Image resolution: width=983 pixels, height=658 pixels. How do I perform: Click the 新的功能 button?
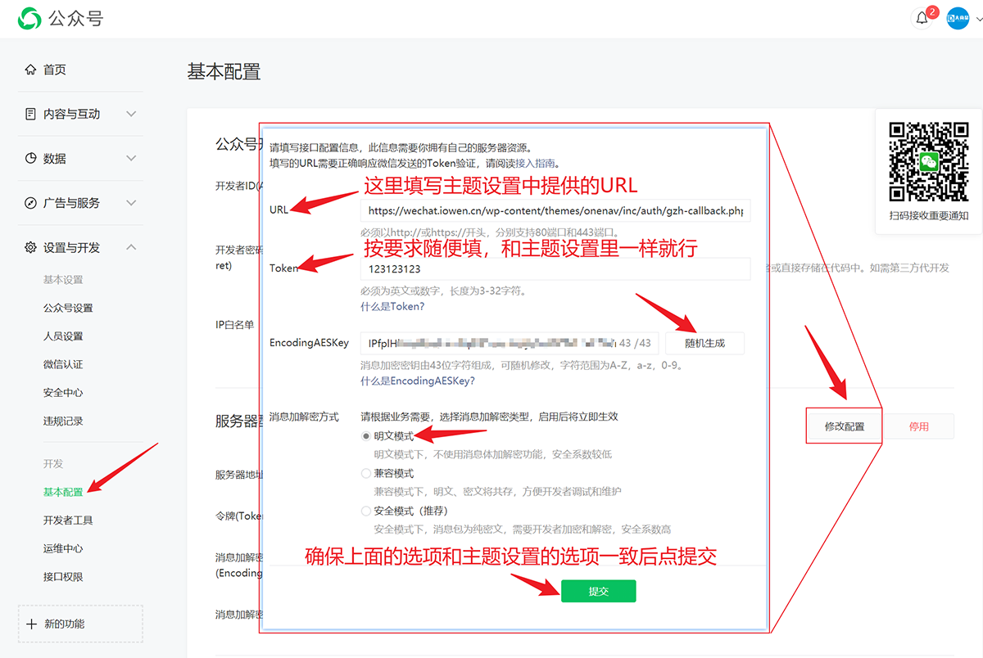click(80, 624)
